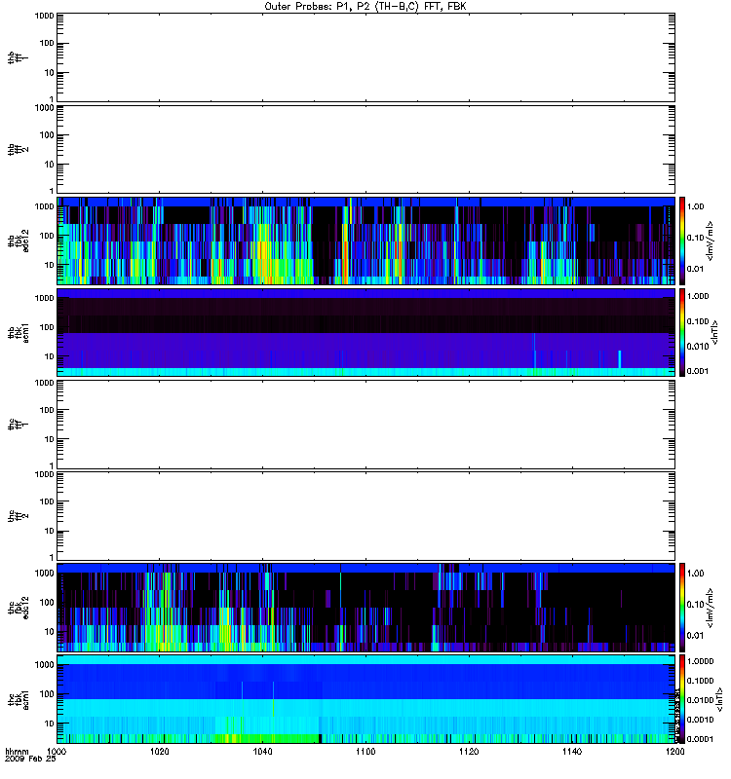Click the thb edc12 mV/m color bar
731x779 pixels.
(x=683, y=240)
